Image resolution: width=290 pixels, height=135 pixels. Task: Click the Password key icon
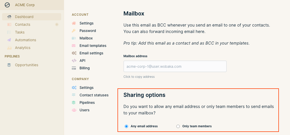click(74, 31)
